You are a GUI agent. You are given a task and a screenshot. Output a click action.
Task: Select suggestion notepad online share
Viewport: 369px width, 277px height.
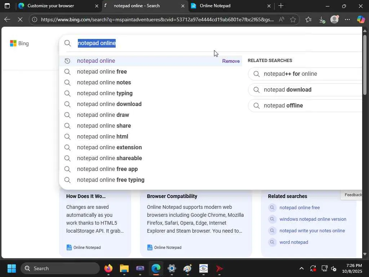[x=151, y=126]
